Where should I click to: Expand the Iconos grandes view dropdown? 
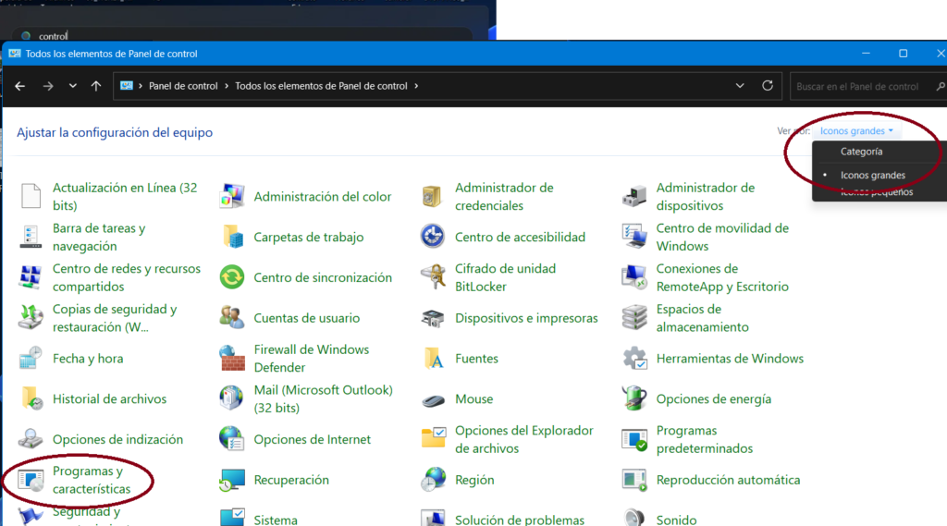point(856,131)
